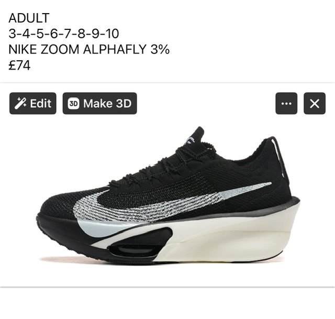Open the three-dot more options menu
Screen dimensions: 335x319
(x=286, y=104)
